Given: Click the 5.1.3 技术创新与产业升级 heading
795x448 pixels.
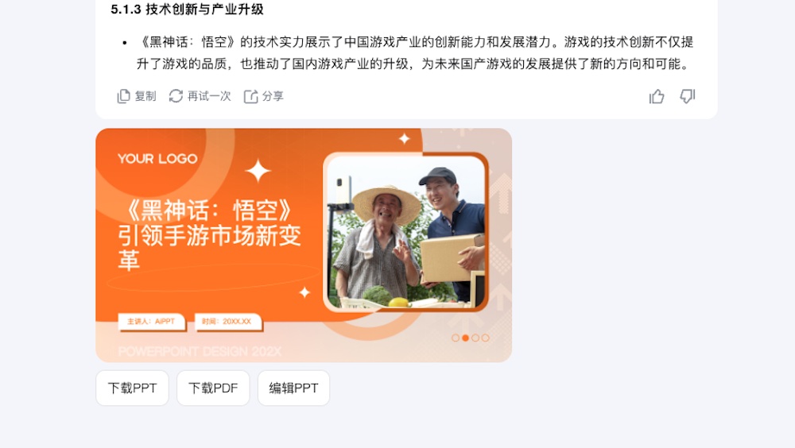Looking at the screenshot, I should tap(187, 10).
